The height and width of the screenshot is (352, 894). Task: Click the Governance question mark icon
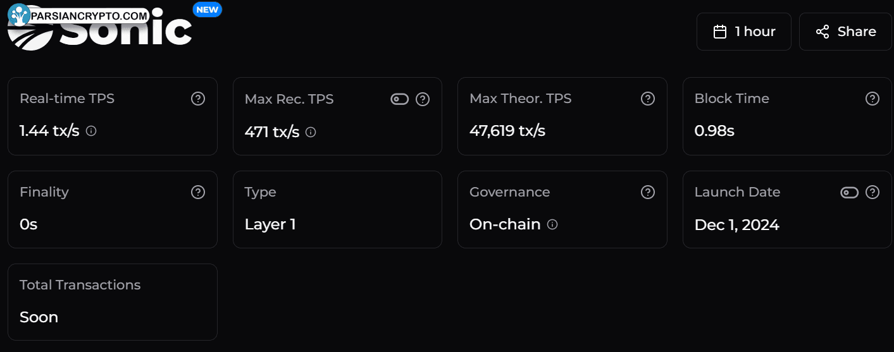coord(647,192)
